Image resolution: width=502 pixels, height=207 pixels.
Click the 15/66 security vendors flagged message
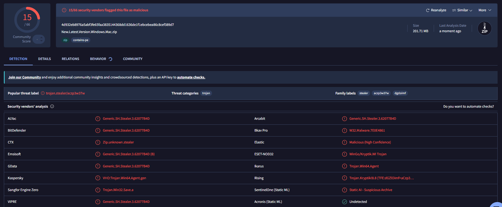(108, 10)
